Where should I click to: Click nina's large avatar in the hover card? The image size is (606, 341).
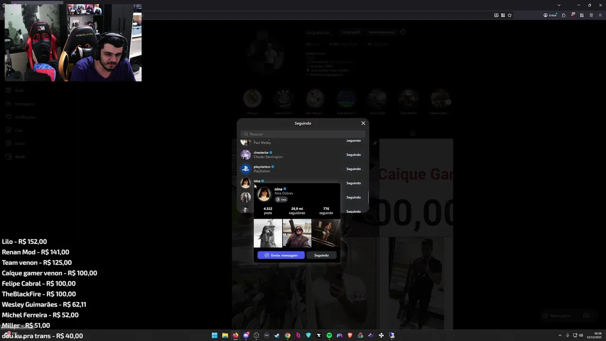point(264,194)
